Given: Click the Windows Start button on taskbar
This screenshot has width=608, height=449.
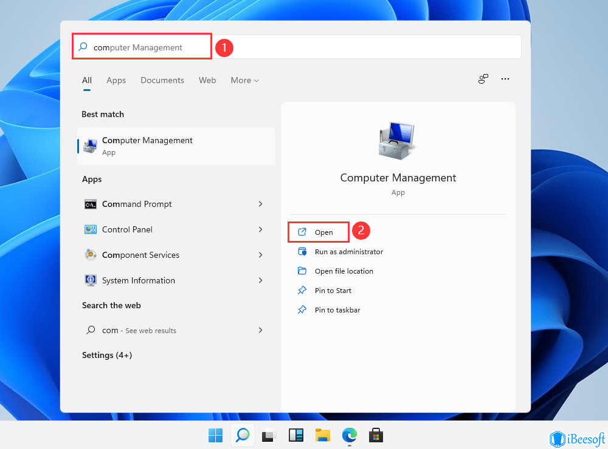Looking at the screenshot, I should coord(216,435).
